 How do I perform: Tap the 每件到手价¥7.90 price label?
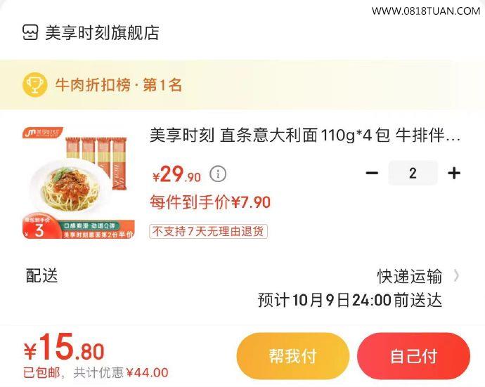(x=210, y=202)
